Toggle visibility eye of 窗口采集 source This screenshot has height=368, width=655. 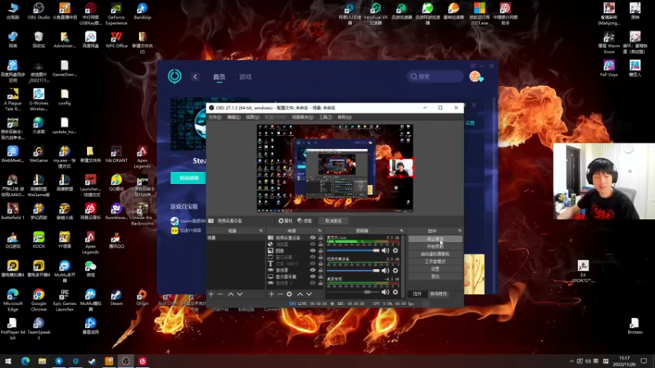click(313, 257)
